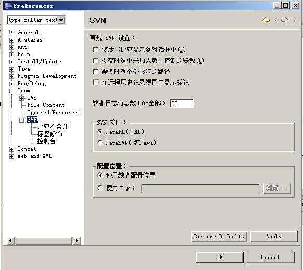303x270 pixels.
Task: Select 使用缺省配置位置 radio button
Action: click(100, 176)
